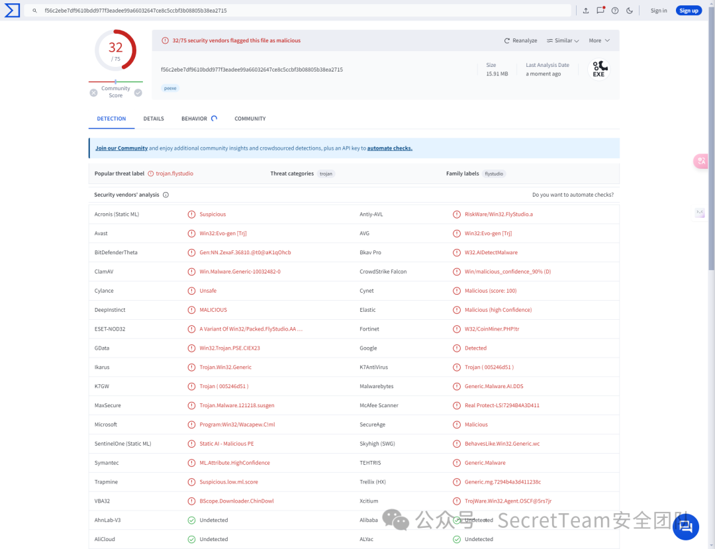Click the Generic.Malware.AI.DDS result
Viewport: 715px width, 549px height.
click(494, 387)
